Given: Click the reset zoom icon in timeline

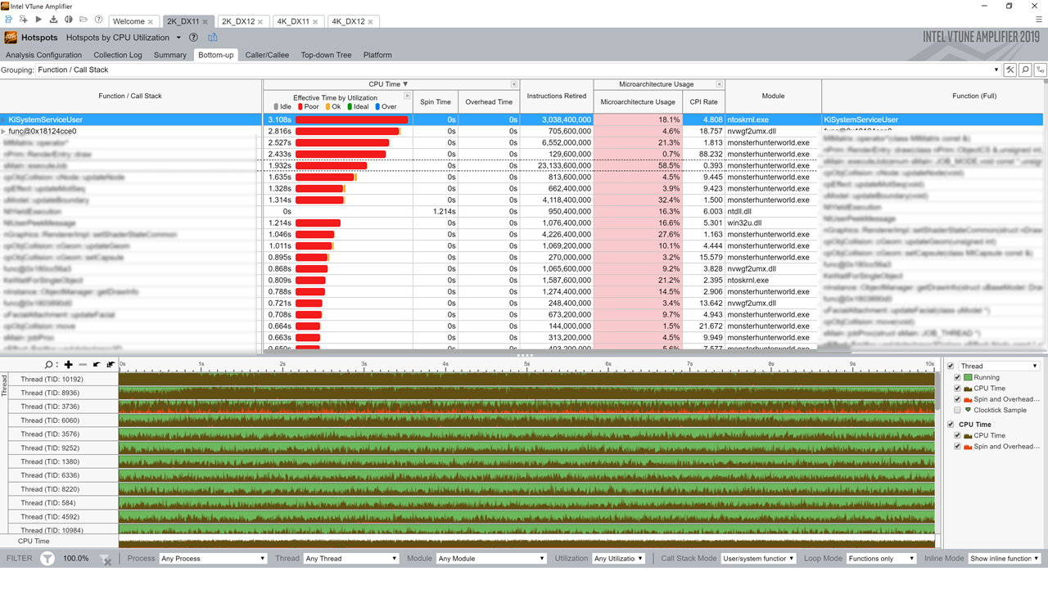Looking at the screenshot, I should point(111,365).
